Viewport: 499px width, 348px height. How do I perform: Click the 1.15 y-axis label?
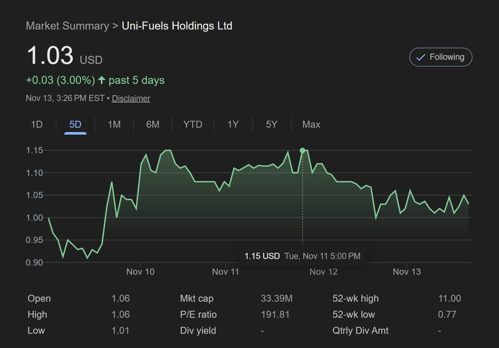click(34, 150)
